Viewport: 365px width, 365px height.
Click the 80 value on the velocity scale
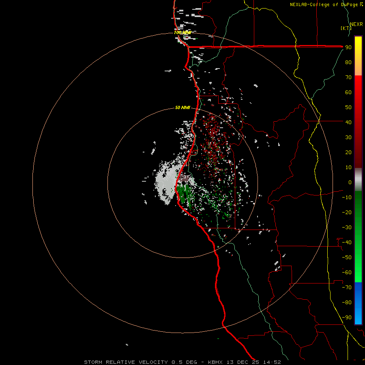[348, 62]
